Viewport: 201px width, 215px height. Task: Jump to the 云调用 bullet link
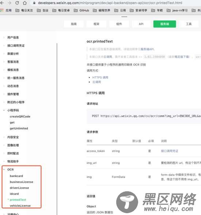tap(96, 82)
